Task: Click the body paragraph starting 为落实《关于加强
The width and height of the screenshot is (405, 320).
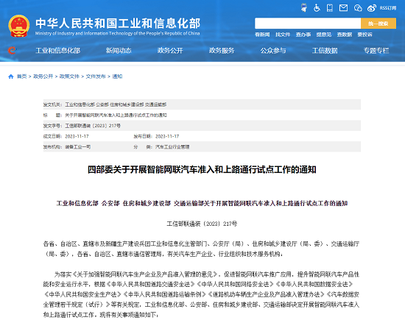Action: coord(202,294)
